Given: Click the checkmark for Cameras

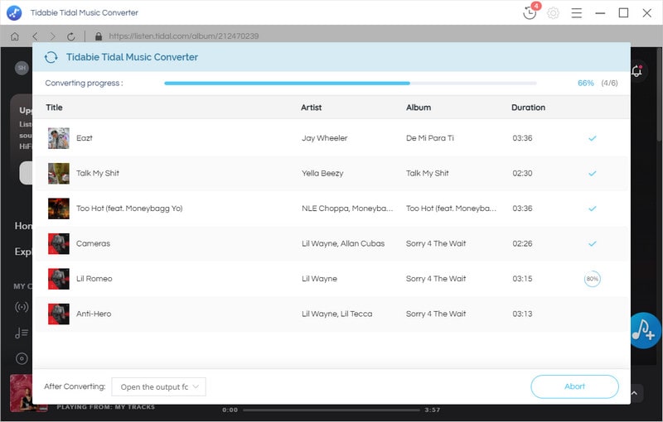Looking at the screenshot, I should 593,243.
